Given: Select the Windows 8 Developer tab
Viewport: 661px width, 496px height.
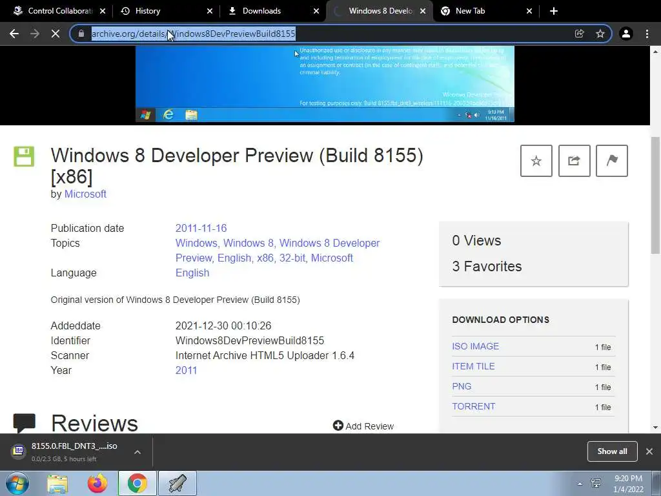Looking at the screenshot, I should [x=381, y=11].
